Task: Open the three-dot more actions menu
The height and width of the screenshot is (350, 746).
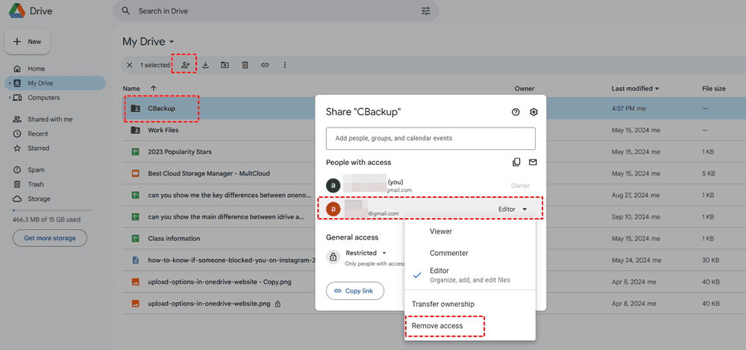Action: [x=284, y=65]
